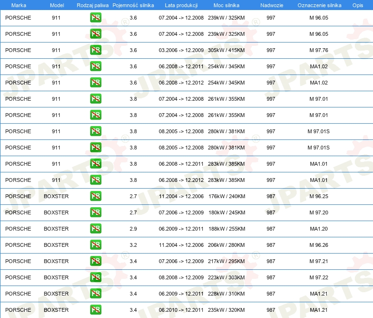Click the fuel icon in the Boxster 2.9 row

(x=95, y=229)
